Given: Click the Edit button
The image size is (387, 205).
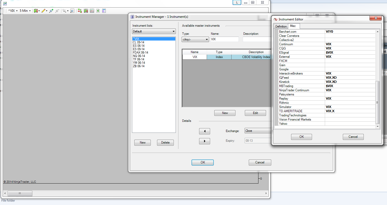Looking at the screenshot, I should pos(256,113).
